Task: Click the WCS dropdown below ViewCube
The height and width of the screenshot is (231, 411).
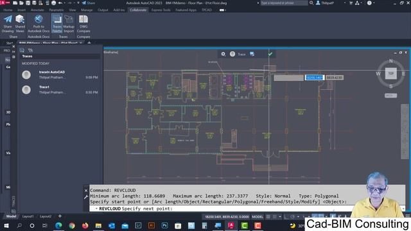Action: pos(390,96)
